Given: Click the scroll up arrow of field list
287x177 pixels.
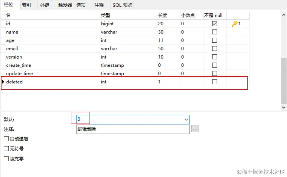Looking at the screenshot, I should click(x=284, y=15).
